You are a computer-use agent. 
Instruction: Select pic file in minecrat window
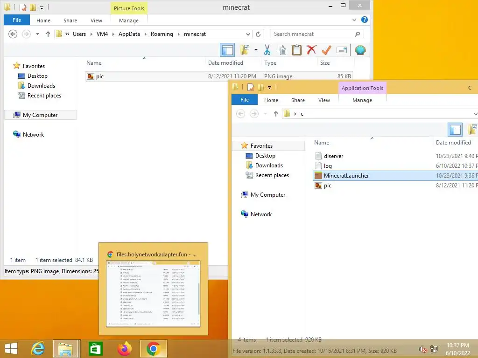[219, 76]
